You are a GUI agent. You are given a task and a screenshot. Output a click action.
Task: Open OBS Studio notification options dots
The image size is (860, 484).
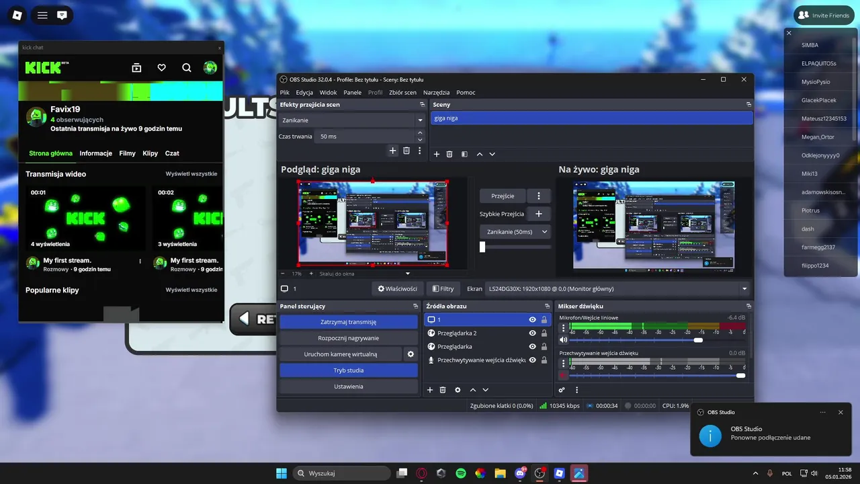point(822,412)
